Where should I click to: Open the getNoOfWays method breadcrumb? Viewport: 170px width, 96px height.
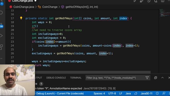tap(82, 7)
